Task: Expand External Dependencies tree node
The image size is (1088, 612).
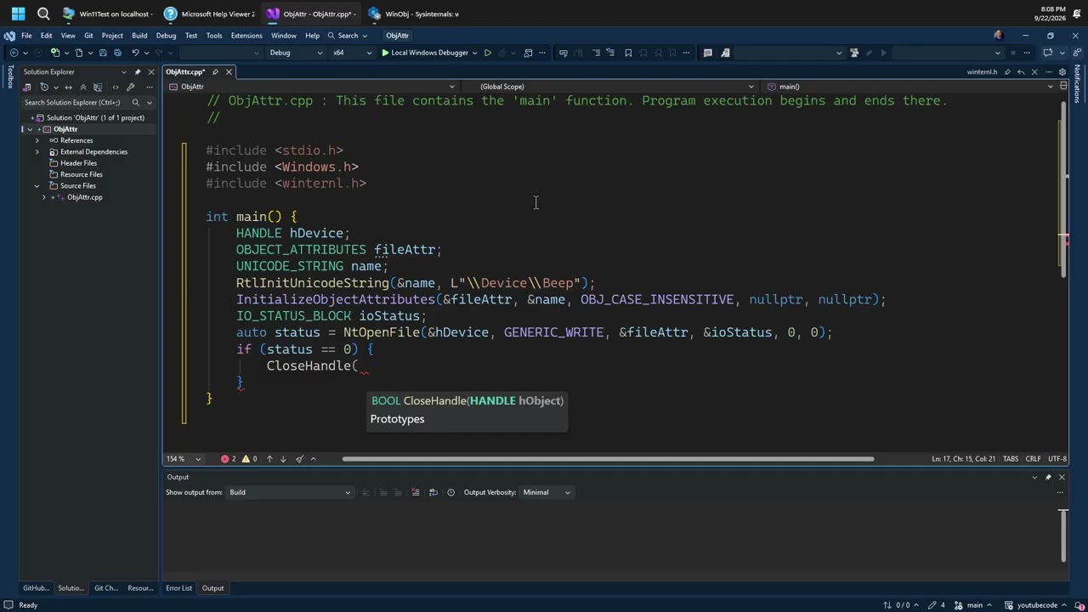Action: [x=37, y=152]
